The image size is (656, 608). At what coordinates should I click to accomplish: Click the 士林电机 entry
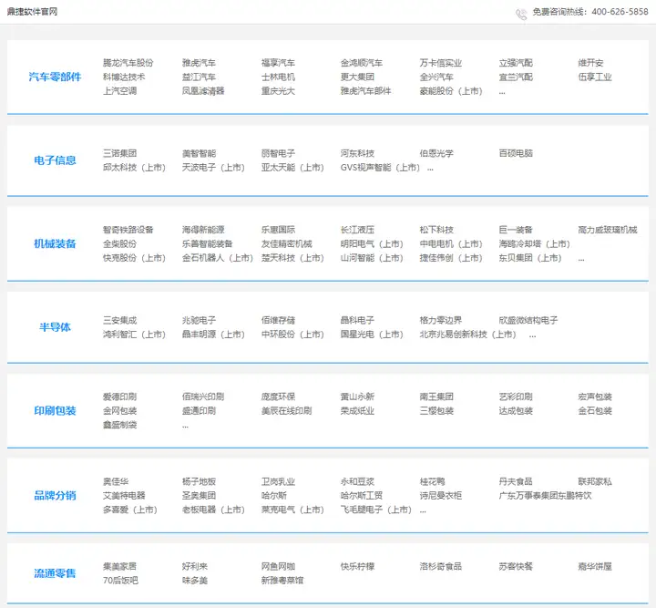click(278, 77)
